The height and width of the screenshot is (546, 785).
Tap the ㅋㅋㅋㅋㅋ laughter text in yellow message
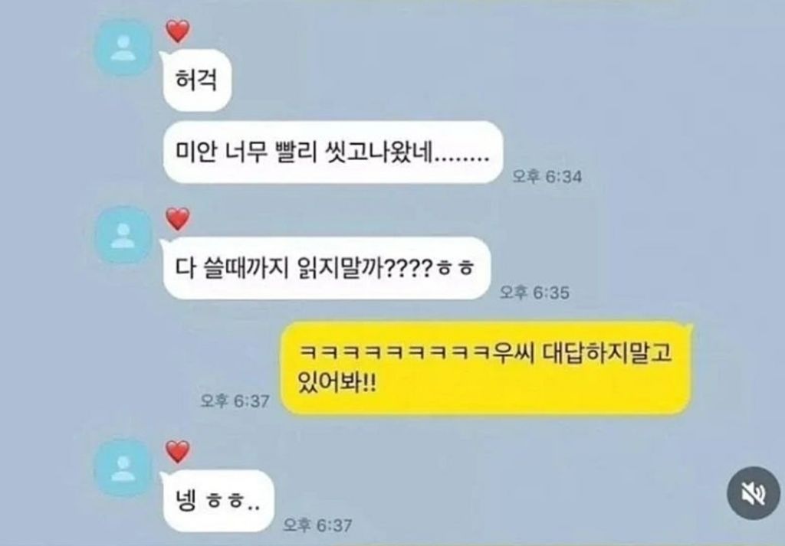[x=396, y=354]
